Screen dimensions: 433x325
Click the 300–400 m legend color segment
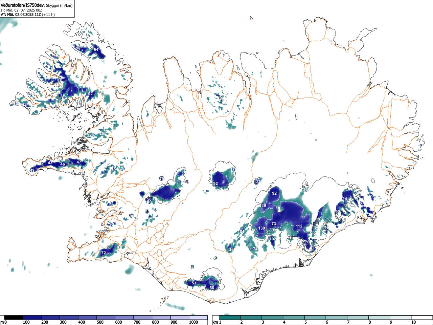click(x=69, y=318)
